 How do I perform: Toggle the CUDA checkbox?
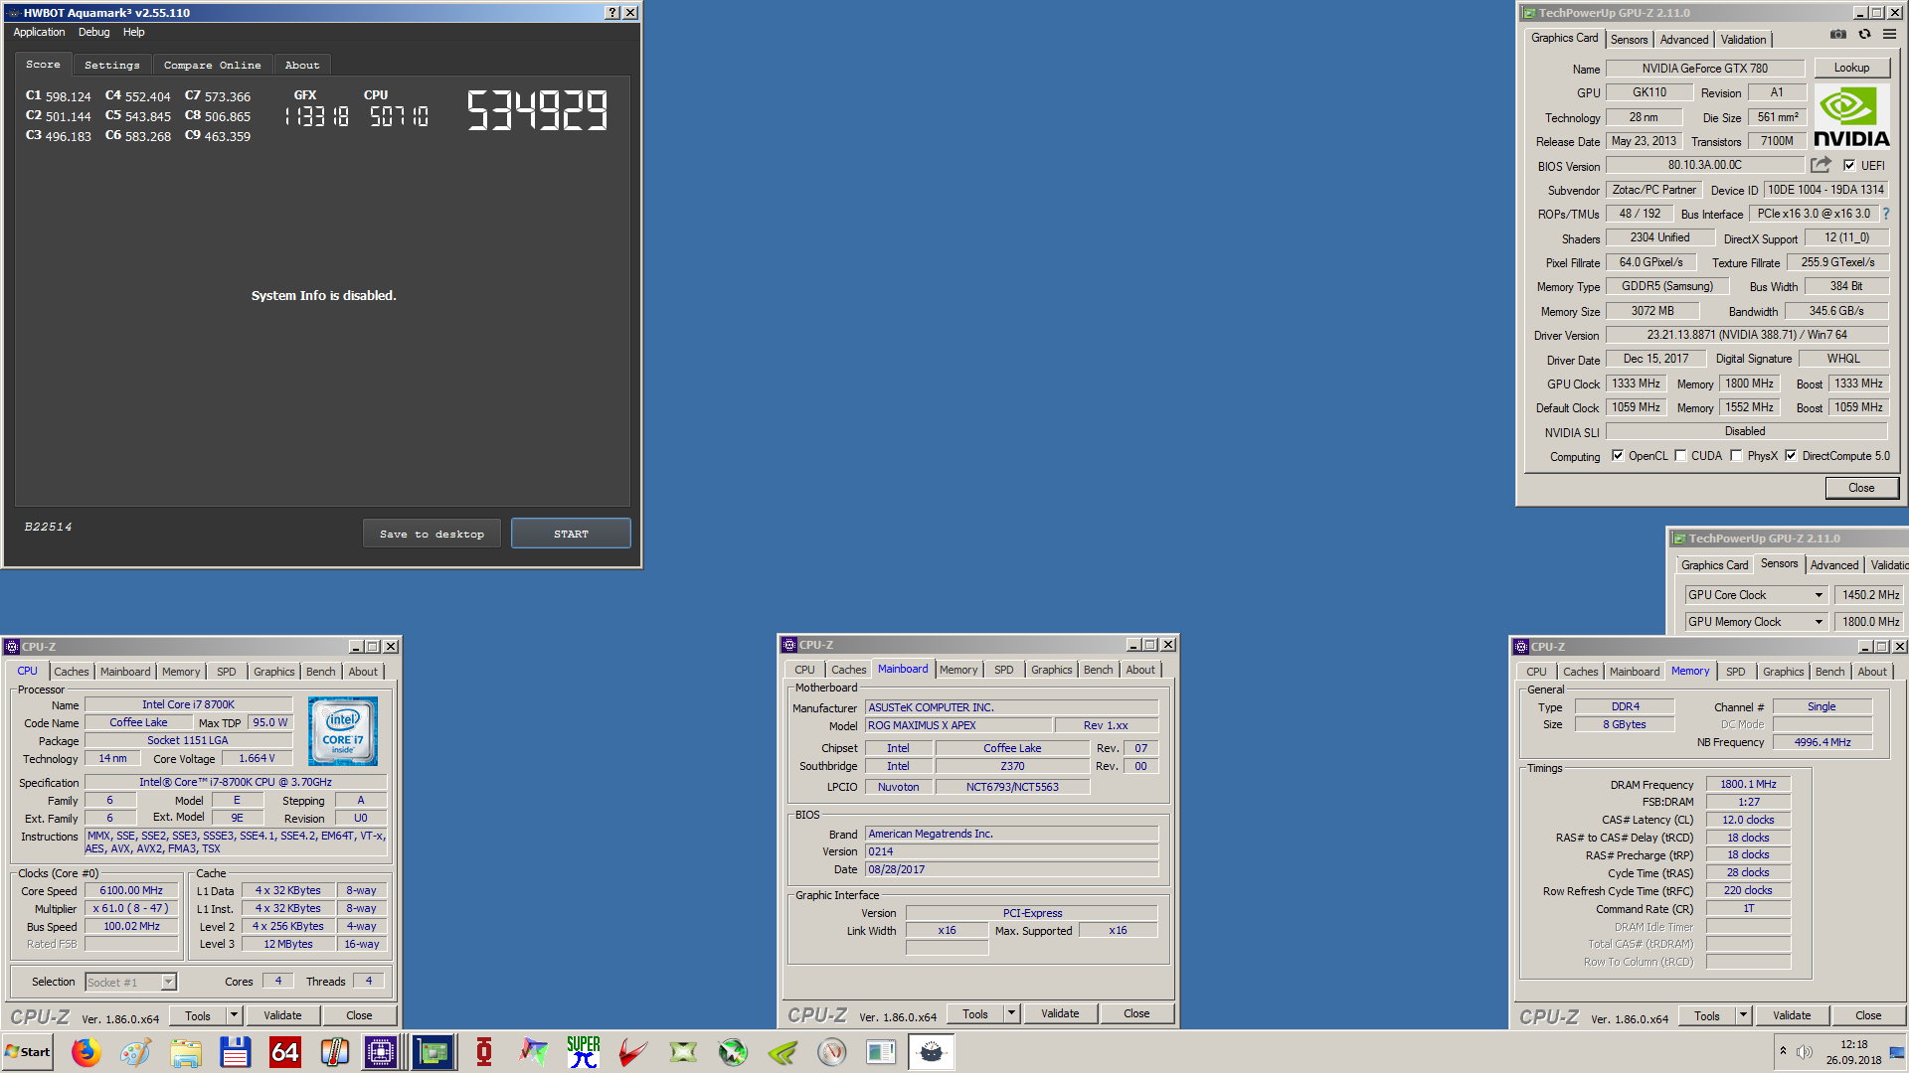[1680, 456]
